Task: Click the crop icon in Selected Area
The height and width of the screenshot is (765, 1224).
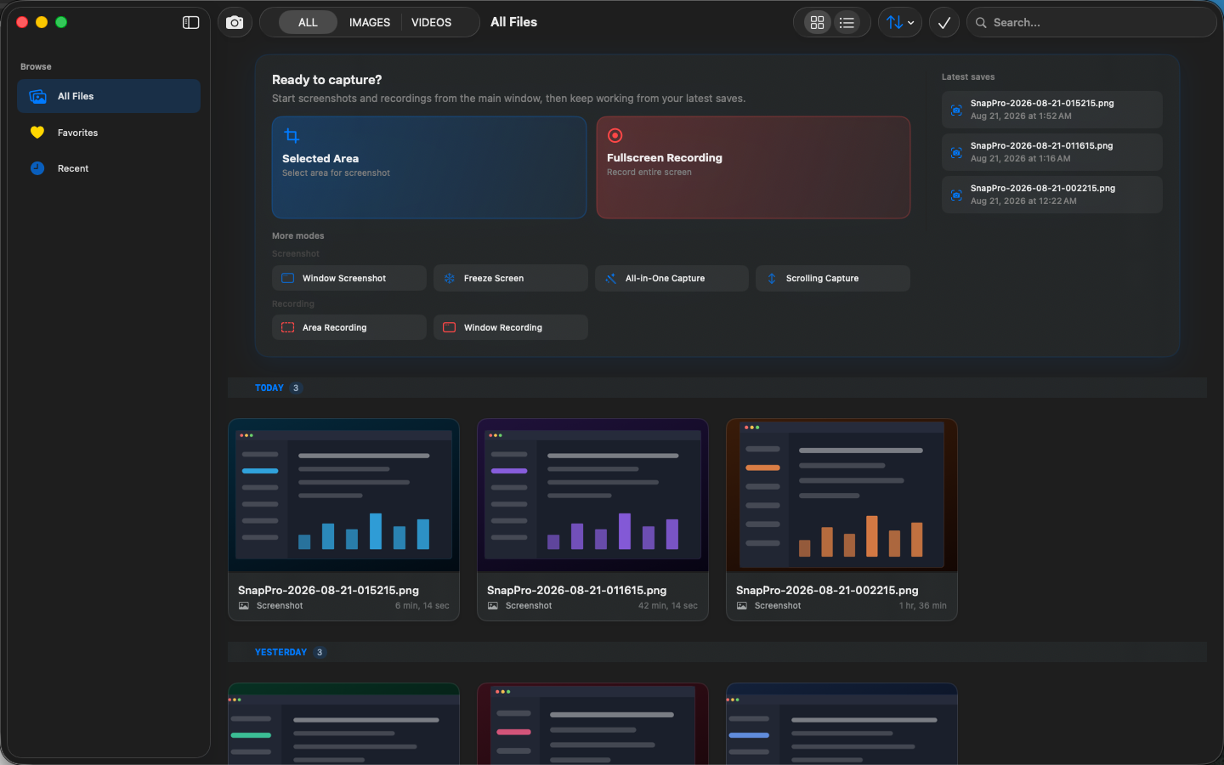Action: (292, 136)
